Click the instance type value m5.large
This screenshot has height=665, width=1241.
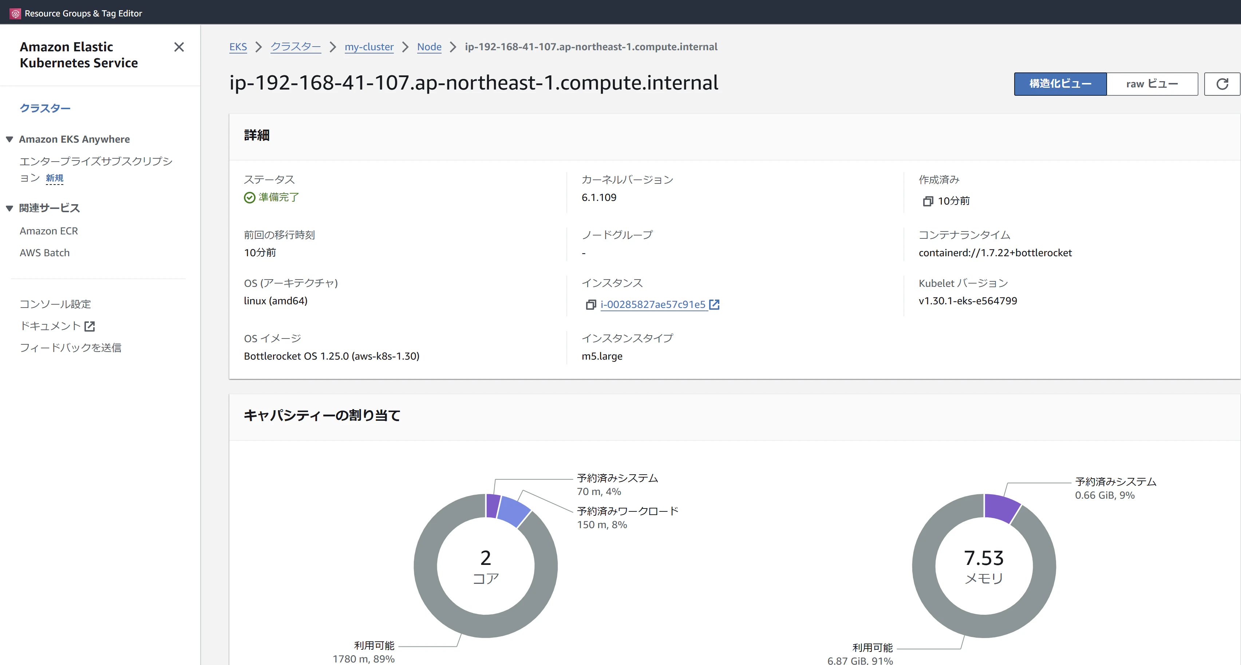(x=602, y=356)
